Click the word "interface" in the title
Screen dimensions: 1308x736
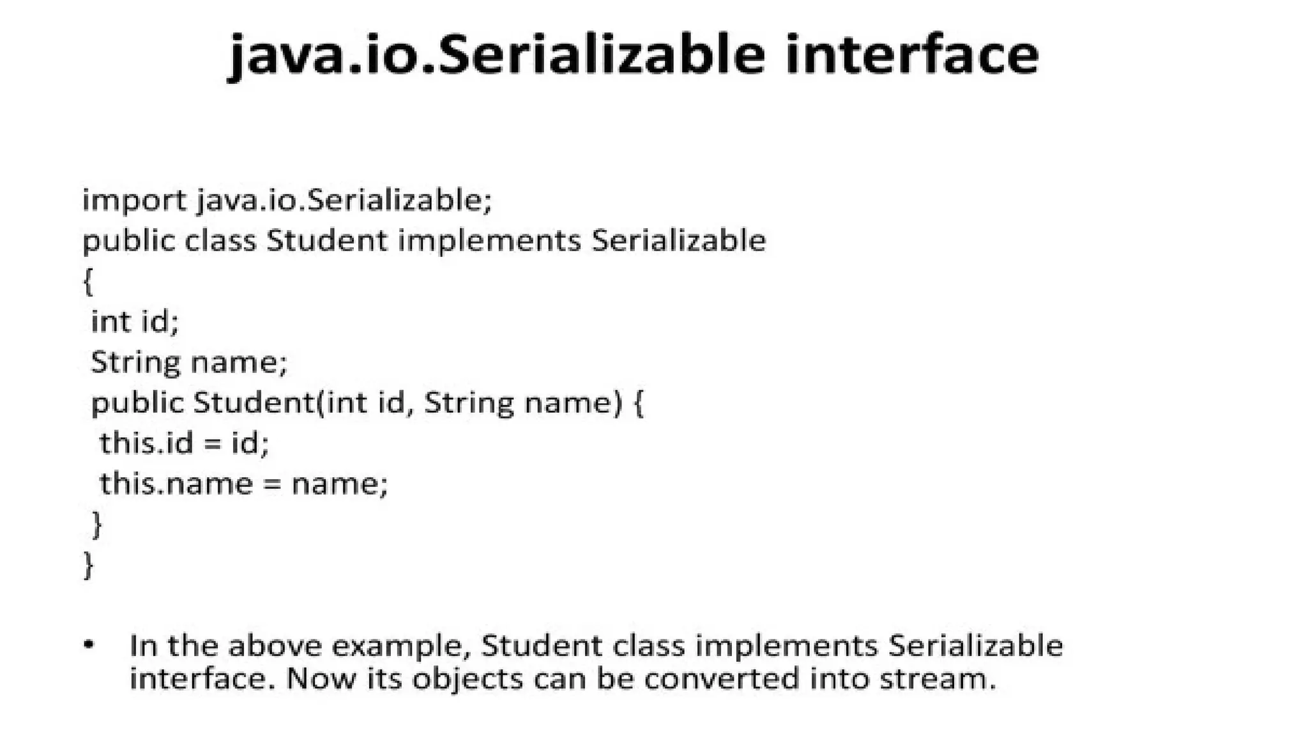click(911, 56)
